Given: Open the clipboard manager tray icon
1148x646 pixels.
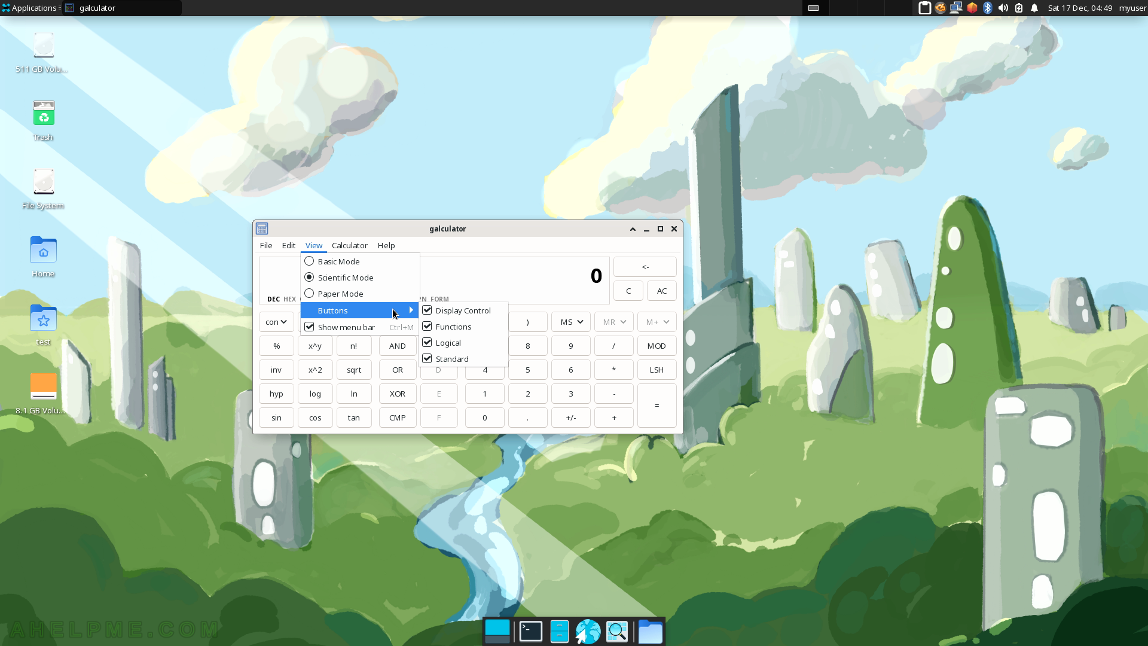Looking at the screenshot, I should tap(924, 8).
